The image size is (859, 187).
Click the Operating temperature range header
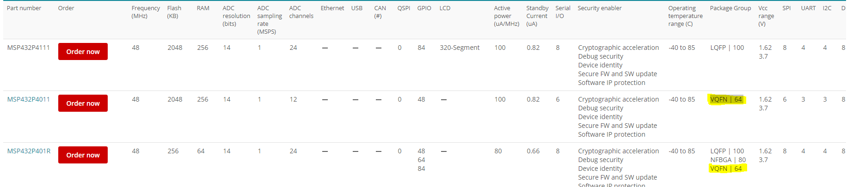coord(685,16)
